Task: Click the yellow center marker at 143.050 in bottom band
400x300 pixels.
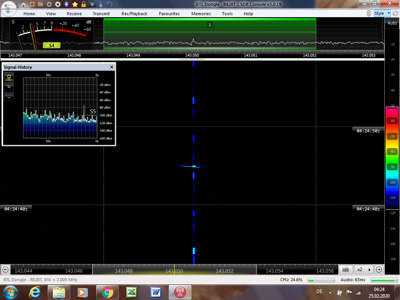Action: tap(175, 270)
